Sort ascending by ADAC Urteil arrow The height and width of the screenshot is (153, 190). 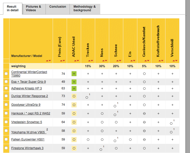[x=75, y=61]
